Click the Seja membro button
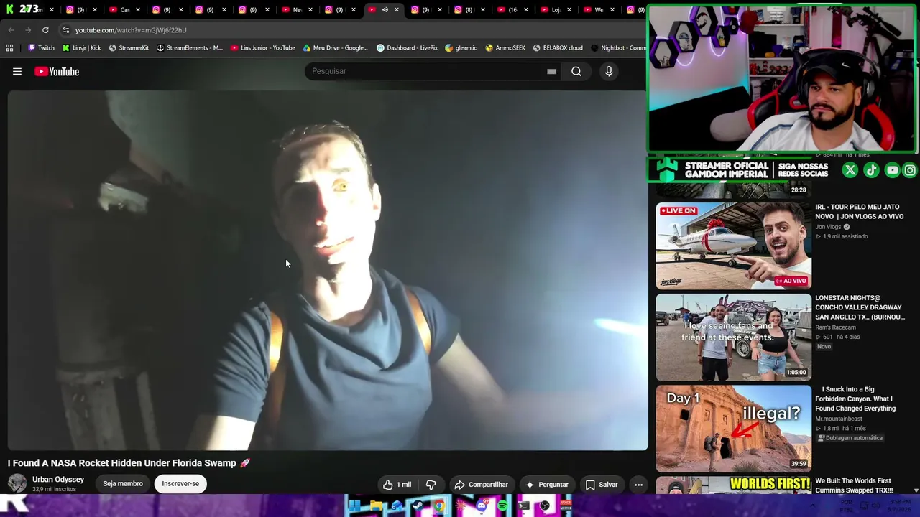Viewport: 920px width, 517px height. click(x=123, y=484)
